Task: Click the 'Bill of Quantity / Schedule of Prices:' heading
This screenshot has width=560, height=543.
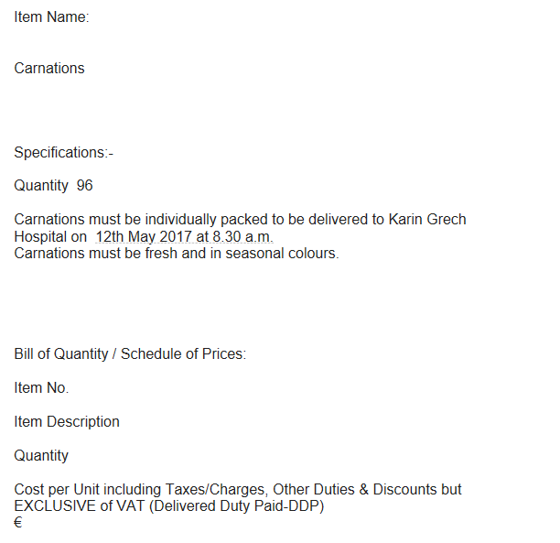Action: [130, 353]
